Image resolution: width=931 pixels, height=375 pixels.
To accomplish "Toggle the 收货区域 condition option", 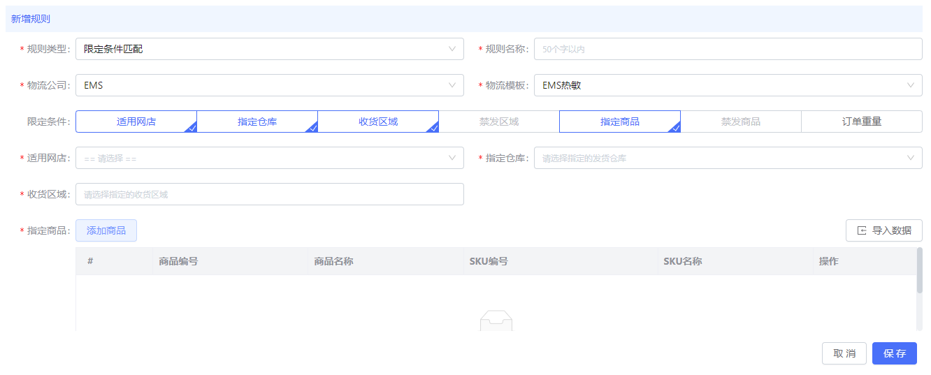I will click(378, 122).
